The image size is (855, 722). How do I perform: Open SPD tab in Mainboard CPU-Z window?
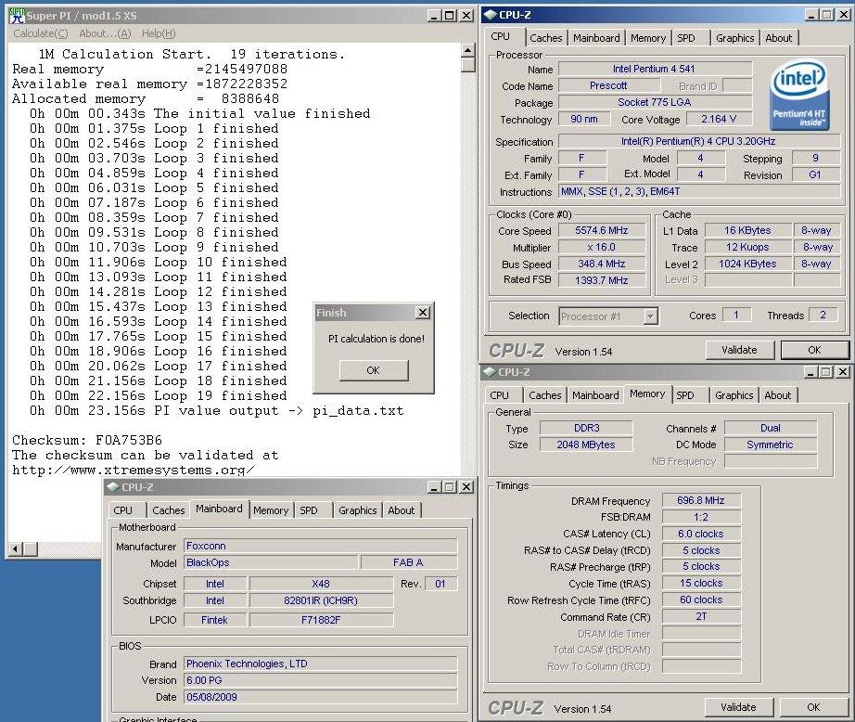tap(309, 510)
